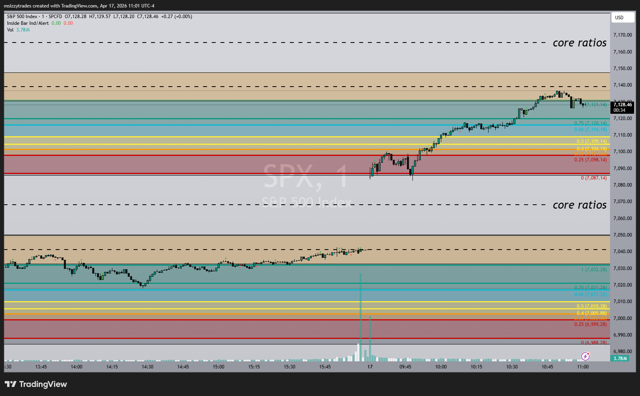Click the msizzytrades attribution header text

point(79,6)
